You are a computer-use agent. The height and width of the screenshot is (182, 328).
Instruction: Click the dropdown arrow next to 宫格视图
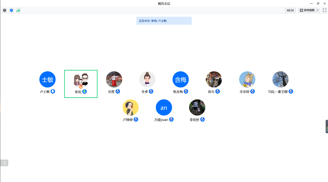point(317,10)
